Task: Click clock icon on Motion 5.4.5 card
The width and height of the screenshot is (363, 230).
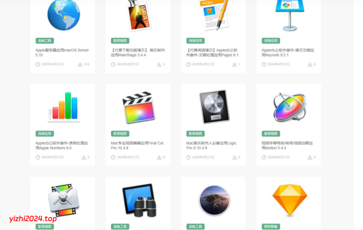Action: 264,157
